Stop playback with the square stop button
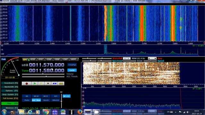The image size is (205, 115). 48,84
